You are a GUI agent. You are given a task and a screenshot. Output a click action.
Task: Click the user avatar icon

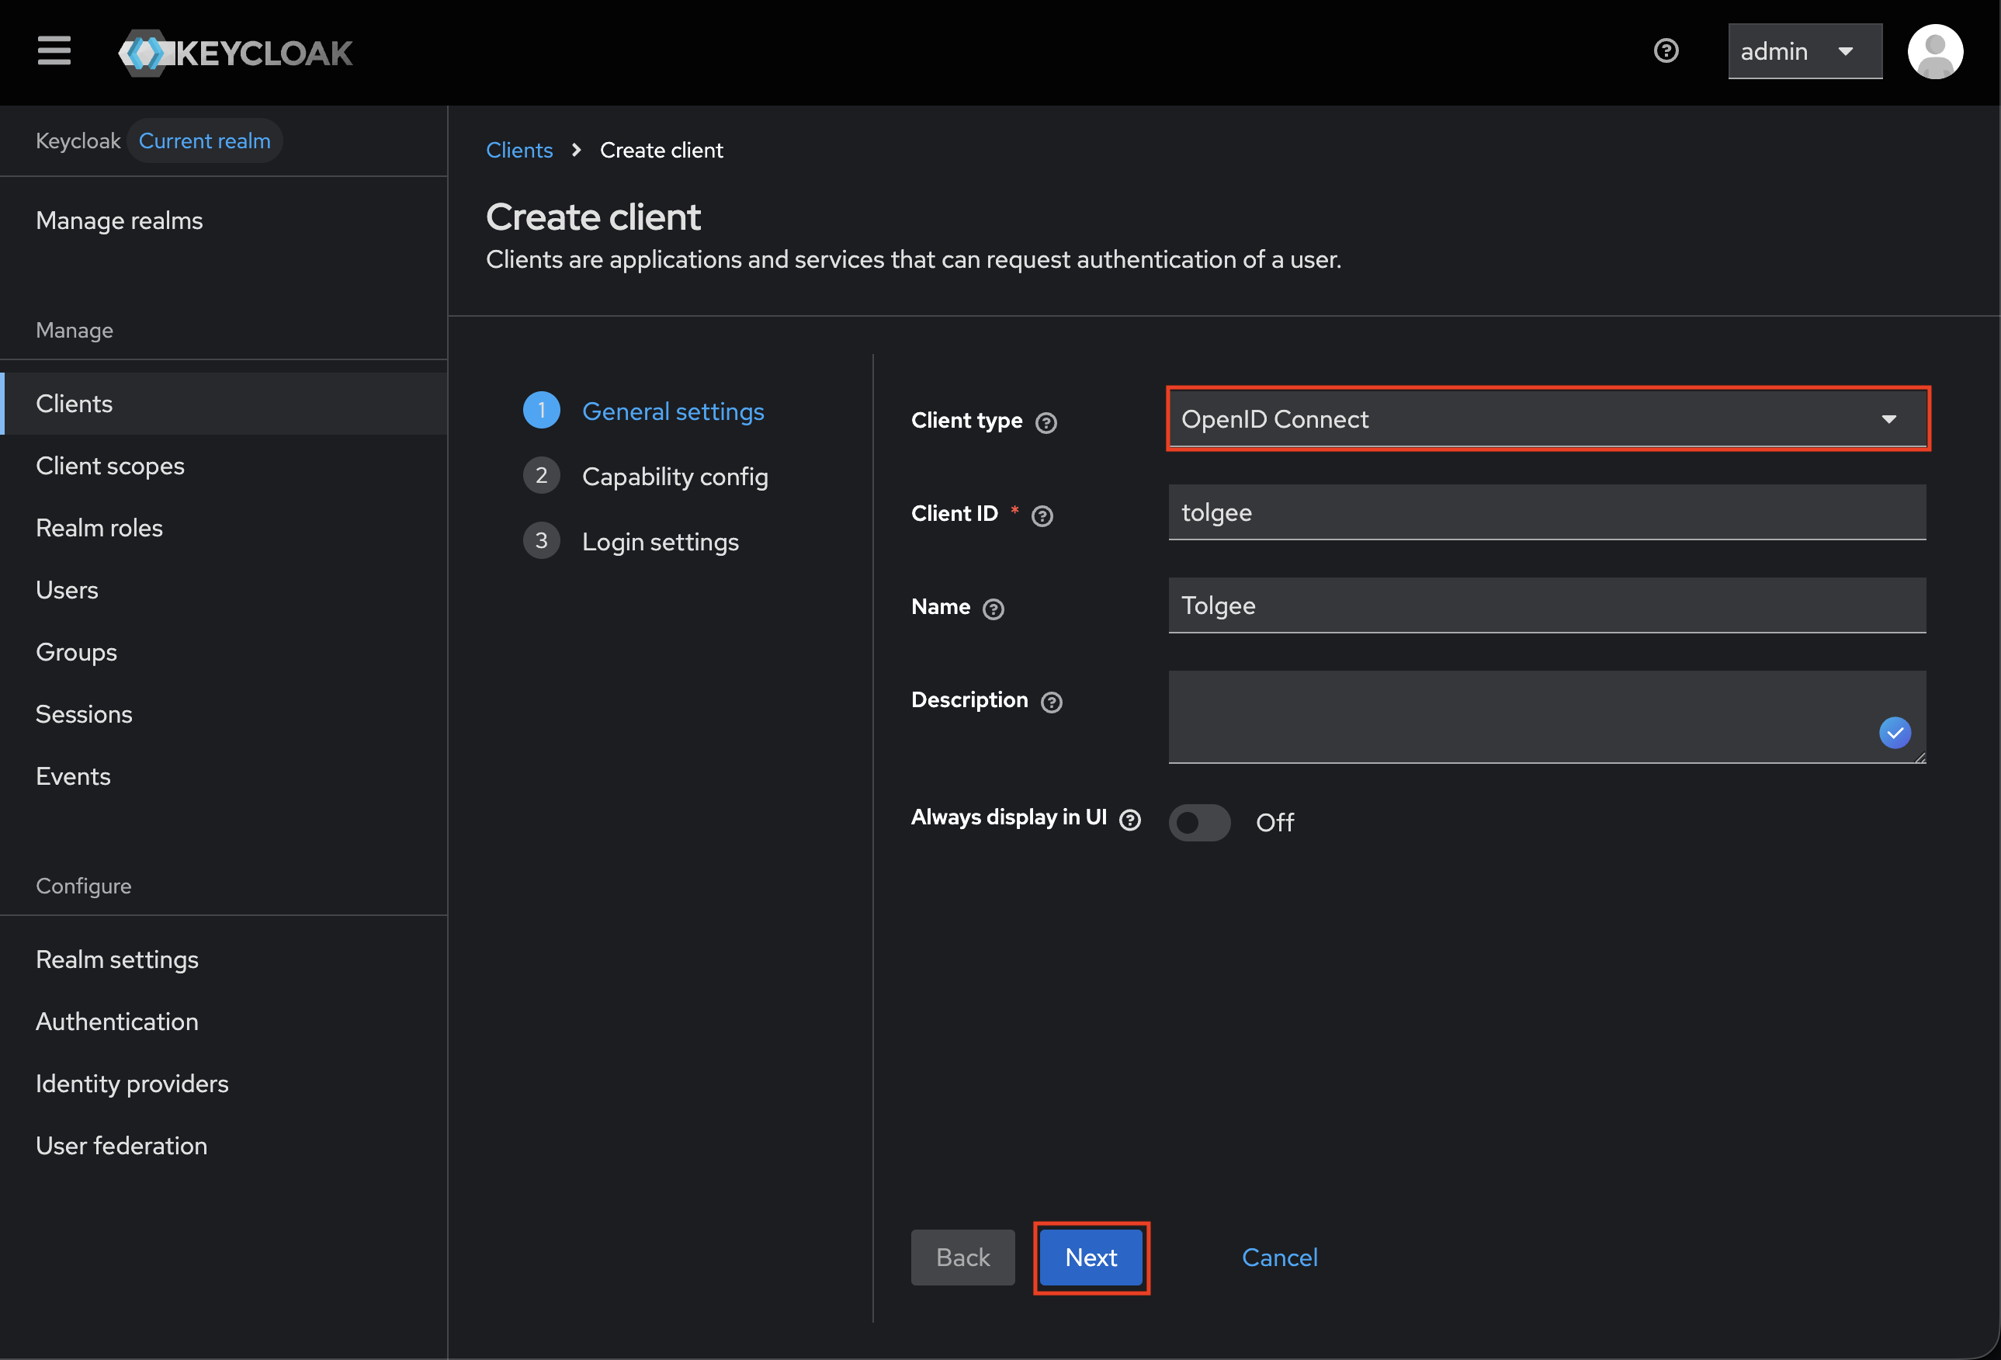(1935, 52)
